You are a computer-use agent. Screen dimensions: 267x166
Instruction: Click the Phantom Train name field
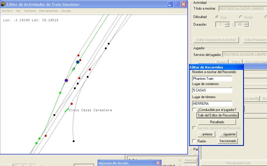point(212,79)
